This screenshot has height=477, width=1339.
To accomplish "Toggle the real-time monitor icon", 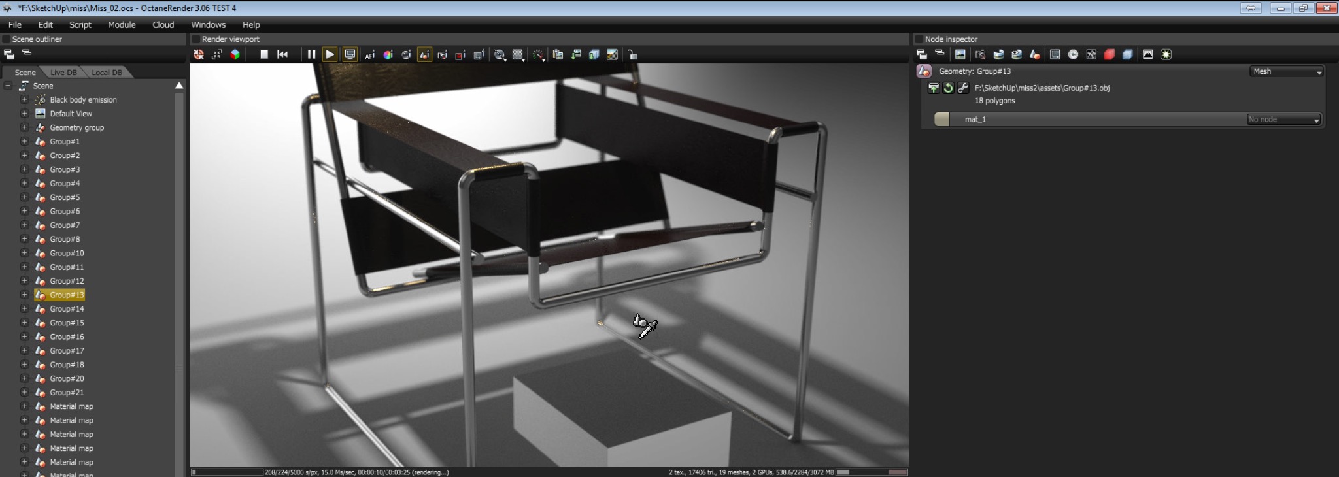I will click(x=350, y=55).
